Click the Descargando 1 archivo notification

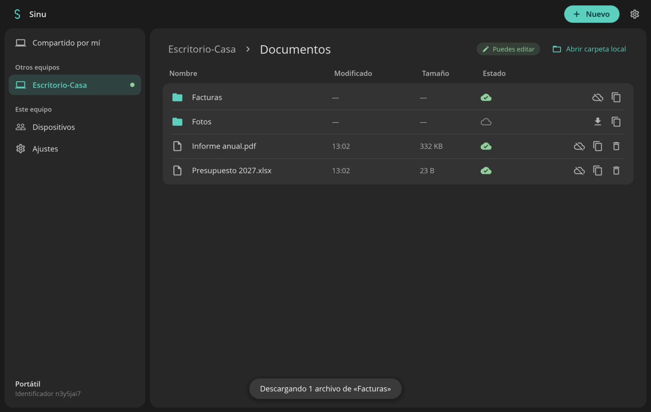325,389
